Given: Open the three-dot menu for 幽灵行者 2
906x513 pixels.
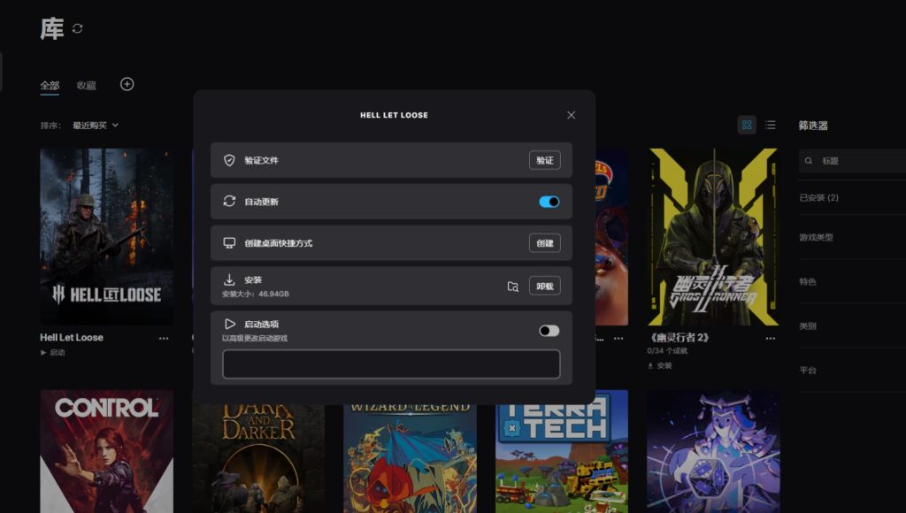Looking at the screenshot, I should [x=770, y=338].
